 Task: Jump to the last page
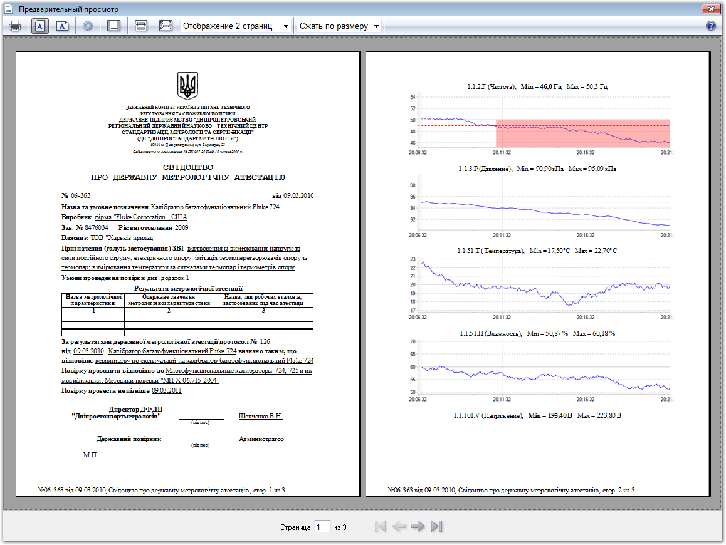tap(436, 526)
